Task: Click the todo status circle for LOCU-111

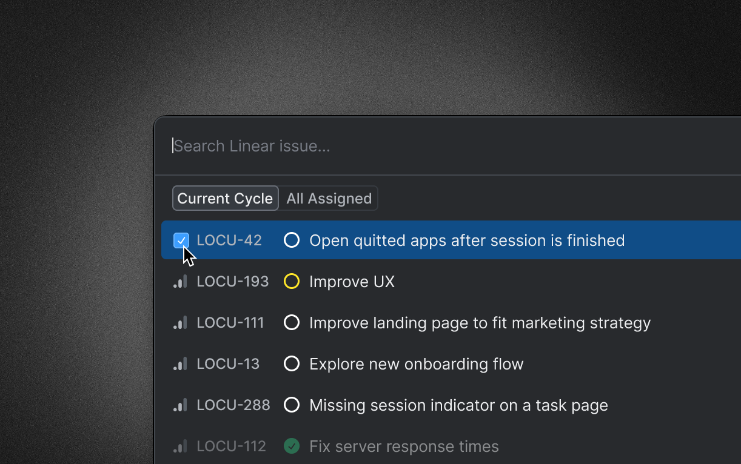Action: 292,323
